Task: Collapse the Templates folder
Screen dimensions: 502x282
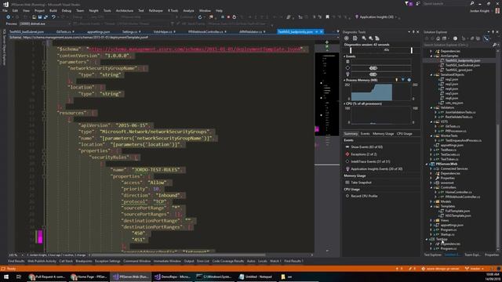Action: click(431, 206)
